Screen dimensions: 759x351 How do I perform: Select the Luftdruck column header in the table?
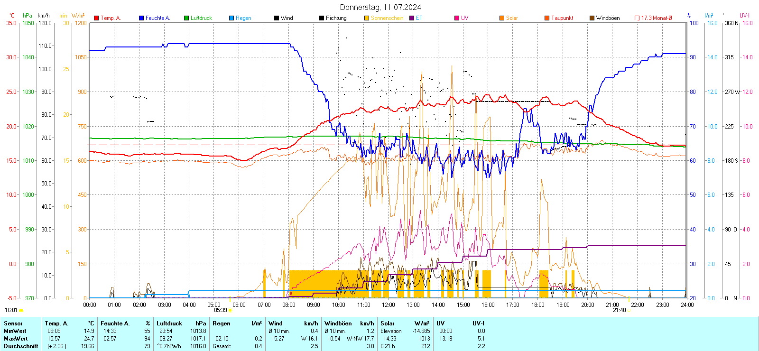click(169, 323)
